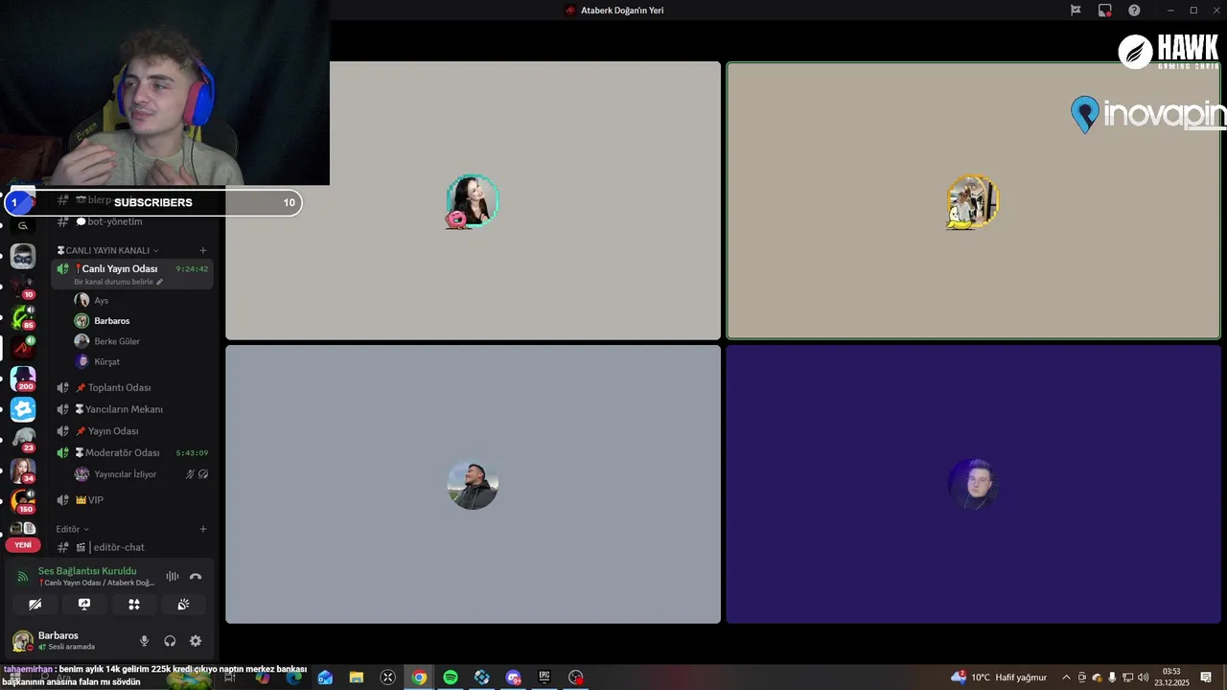Open weather widget 10°C Hafif yağmur
Image resolution: width=1227 pixels, height=690 pixels.
click(999, 678)
